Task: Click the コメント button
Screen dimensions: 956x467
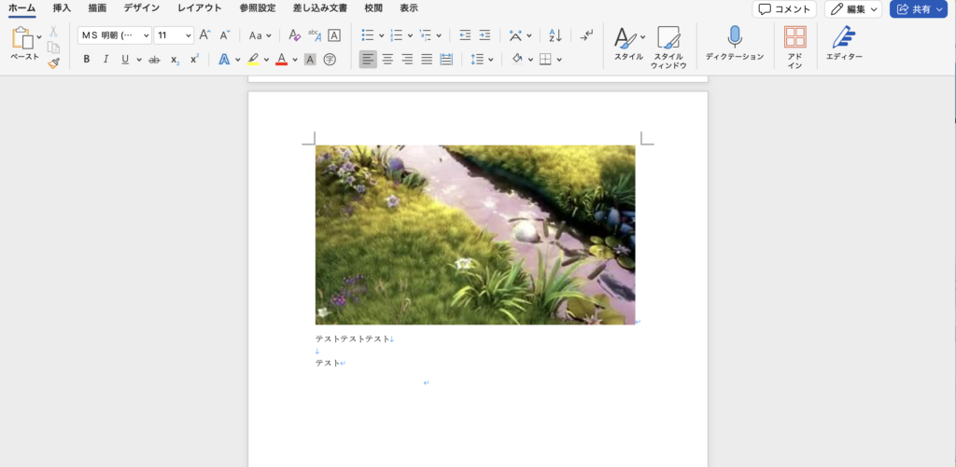Action: coord(784,9)
